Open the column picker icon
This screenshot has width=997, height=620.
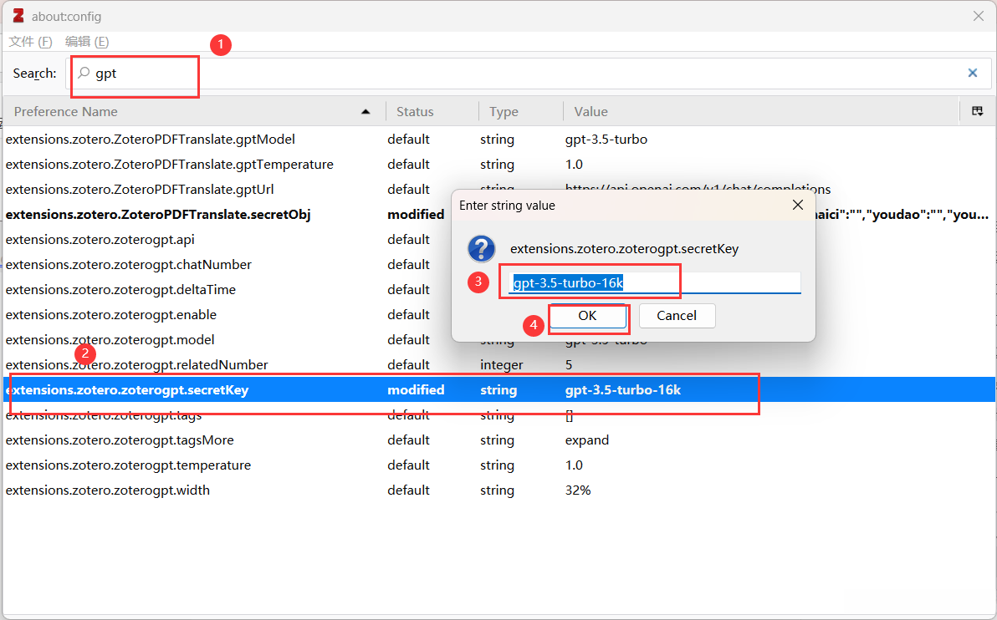[977, 112]
